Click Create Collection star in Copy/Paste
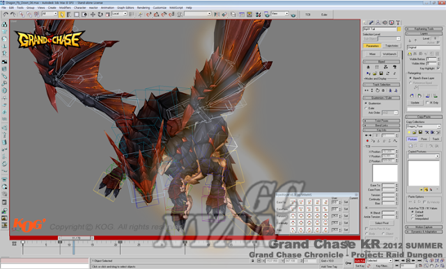The height and width of the screenshot is (269, 446). tap(410, 133)
